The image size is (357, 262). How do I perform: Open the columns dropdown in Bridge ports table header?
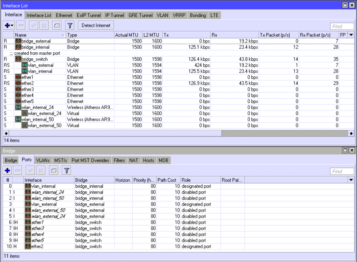[x=351, y=180]
